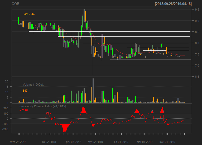This screenshot has width=202, height=145.
Task: Click the highest green candlestick near 9.5
Action: pos(84,16)
